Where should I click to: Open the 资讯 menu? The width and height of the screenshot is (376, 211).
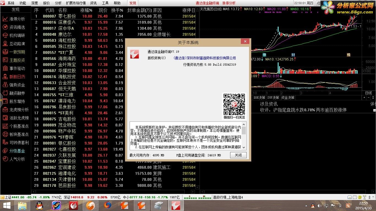93,3
